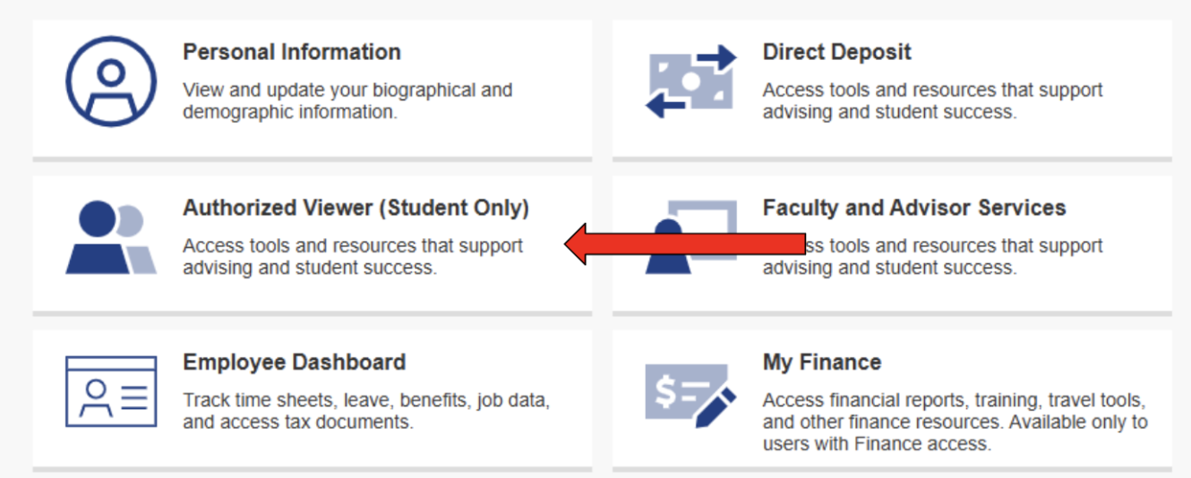Click the red arrow pointing at Authorized Viewer

[x=685, y=243]
